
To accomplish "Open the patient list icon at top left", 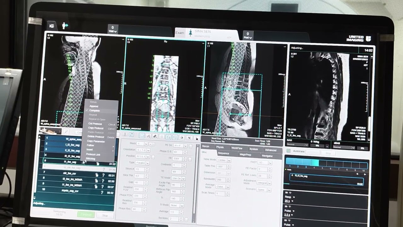I will (52, 26).
